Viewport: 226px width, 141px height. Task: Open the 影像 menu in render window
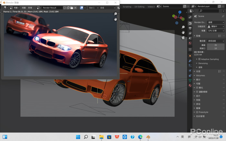click(x=30, y=8)
